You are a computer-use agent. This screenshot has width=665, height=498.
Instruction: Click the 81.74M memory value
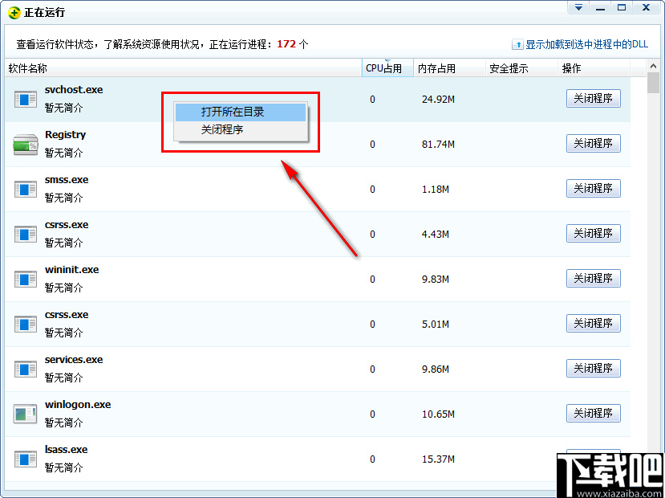(x=438, y=145)
